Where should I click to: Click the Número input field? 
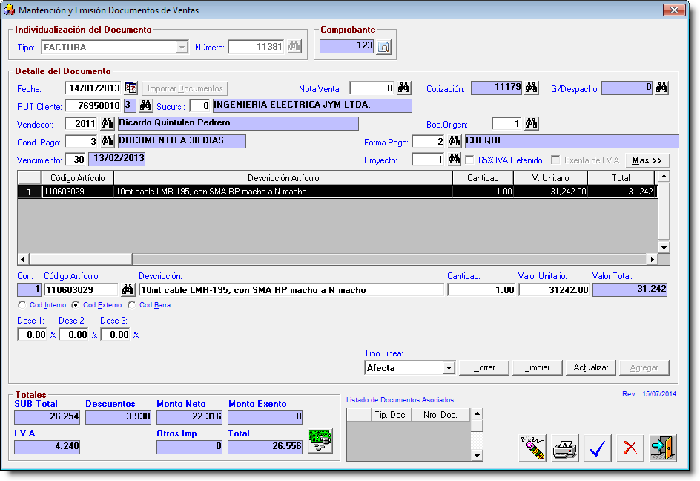257,47
